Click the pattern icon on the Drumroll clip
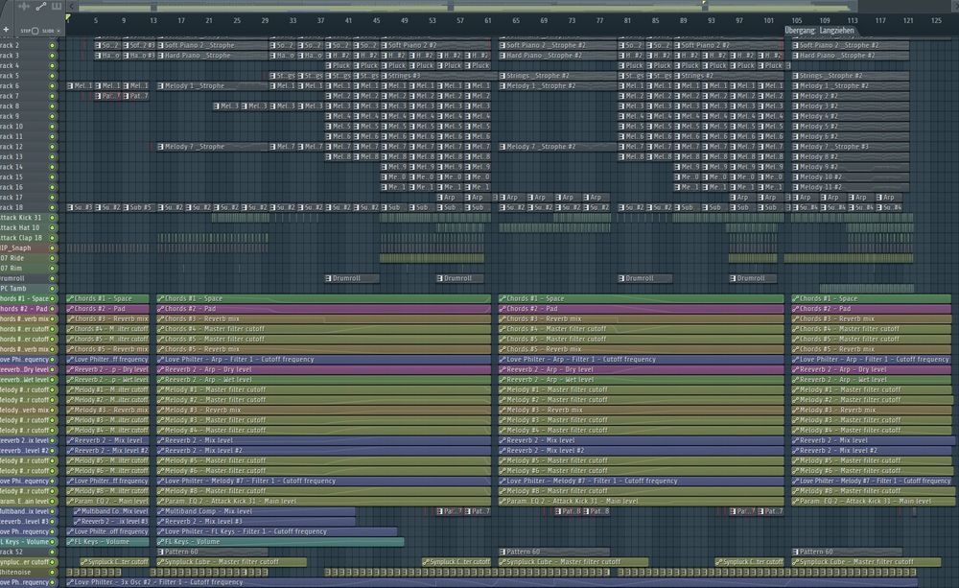This screenshot has width=959, height=588. 328,279
